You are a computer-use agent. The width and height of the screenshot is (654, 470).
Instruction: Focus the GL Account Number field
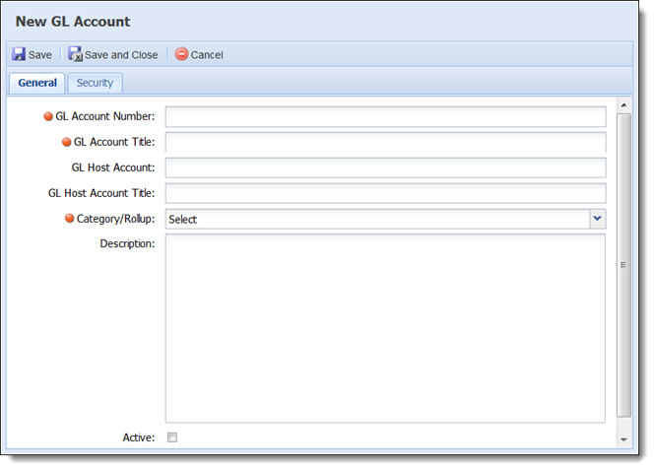pos(385,116)
